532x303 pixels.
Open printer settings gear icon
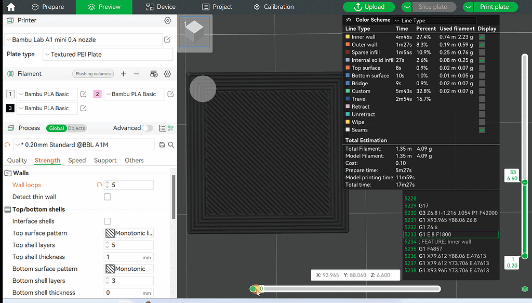[x=168, y=21]
